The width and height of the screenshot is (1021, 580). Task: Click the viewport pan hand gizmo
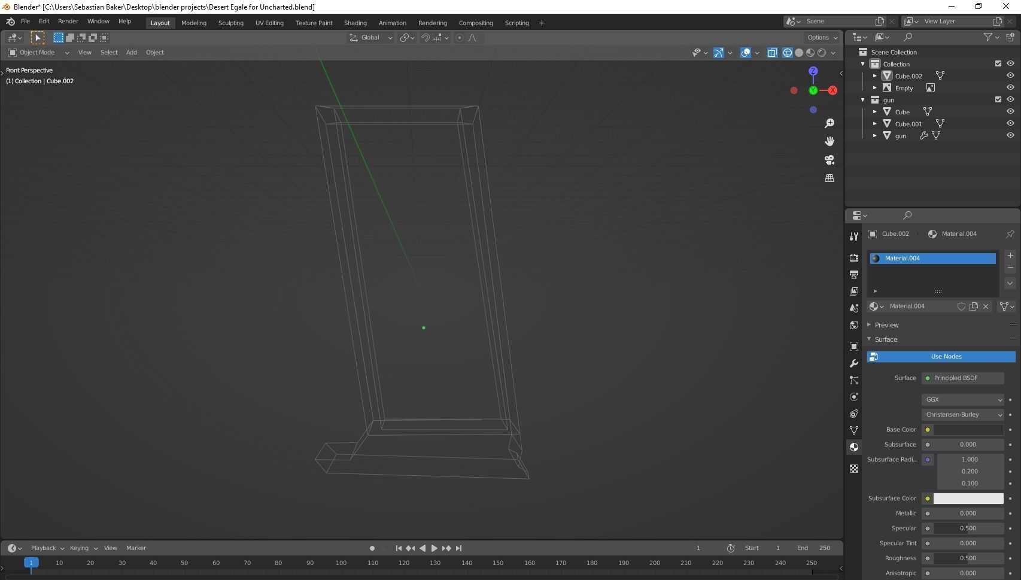tap(829, 141)
